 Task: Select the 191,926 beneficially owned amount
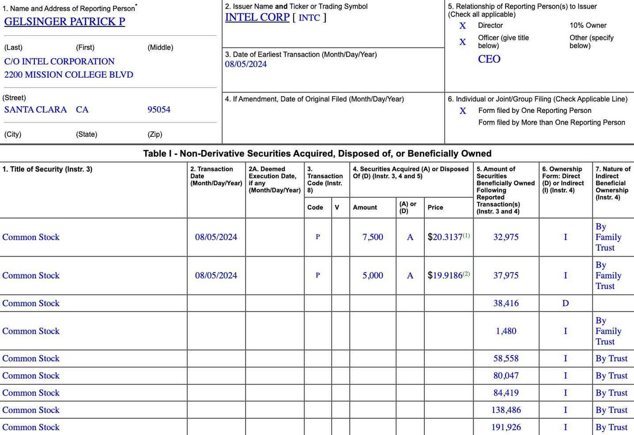point(506,427)
